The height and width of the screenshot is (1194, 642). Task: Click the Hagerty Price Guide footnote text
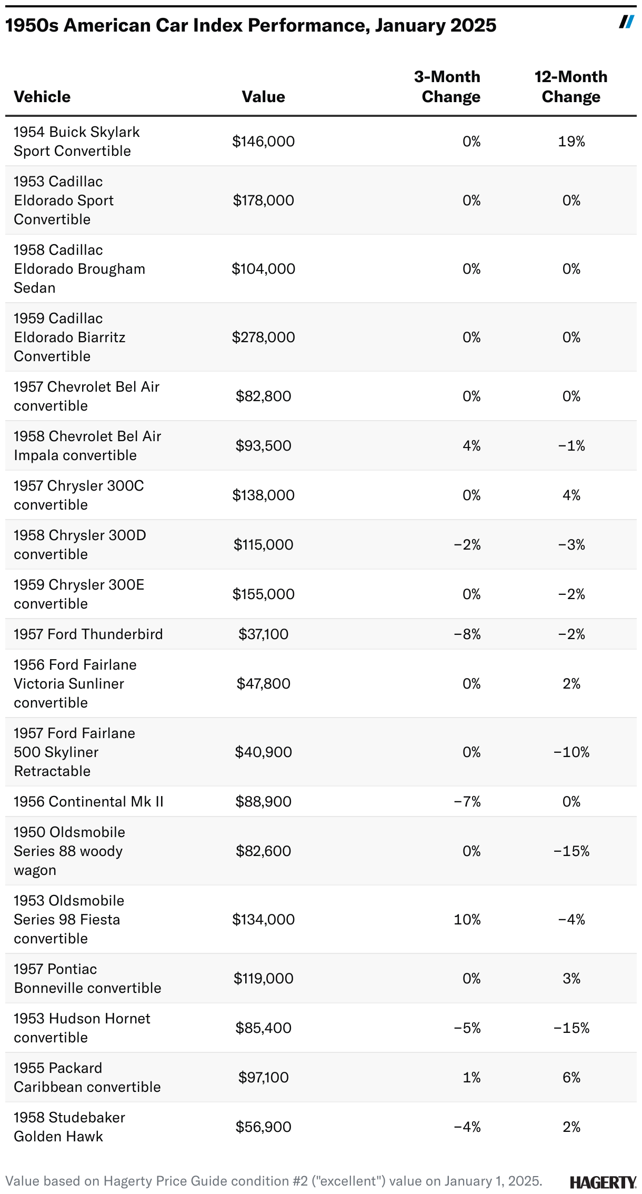pos(274,1181)
